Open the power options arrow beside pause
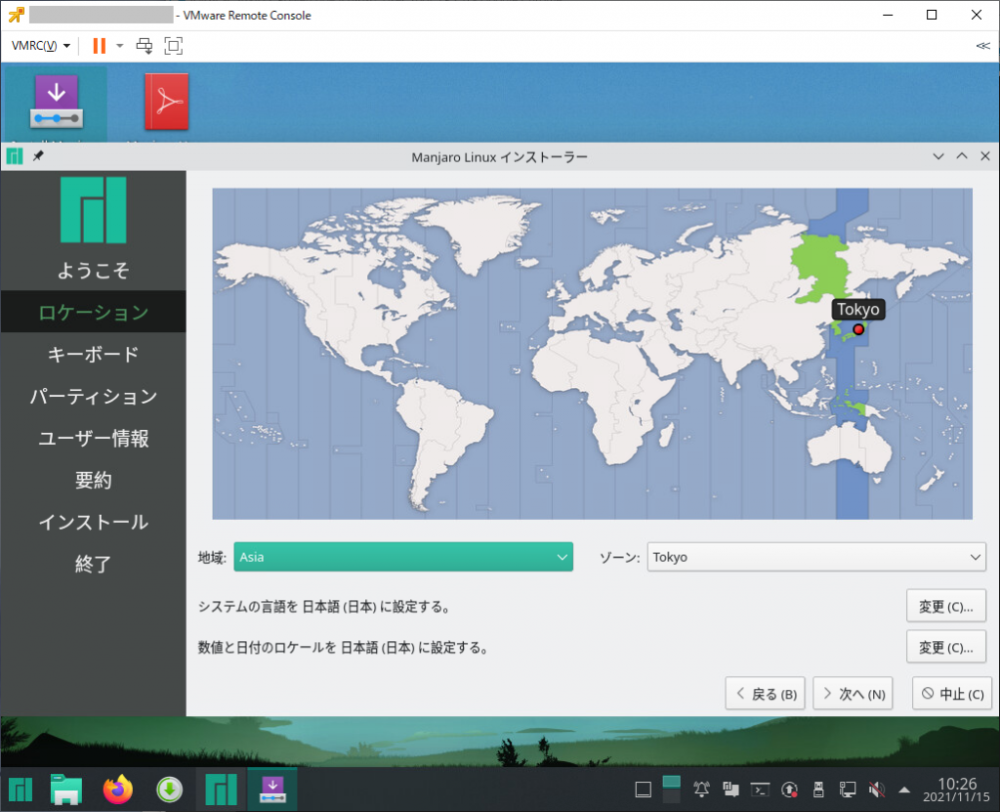1000x812 pixels. tap(119, 45)
